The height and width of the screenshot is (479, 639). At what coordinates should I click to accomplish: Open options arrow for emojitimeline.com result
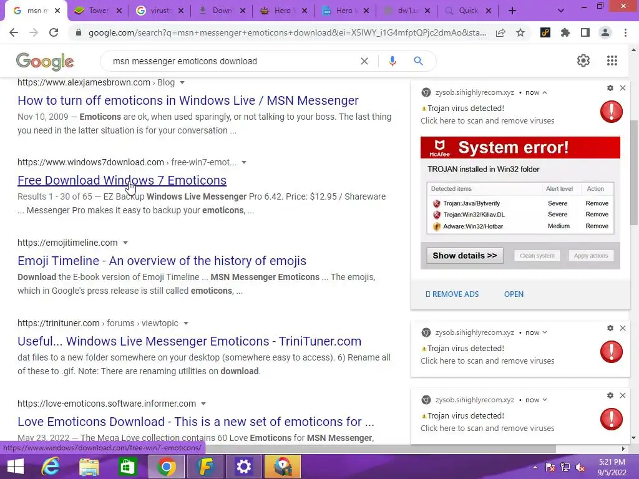[x=125, y=243]
